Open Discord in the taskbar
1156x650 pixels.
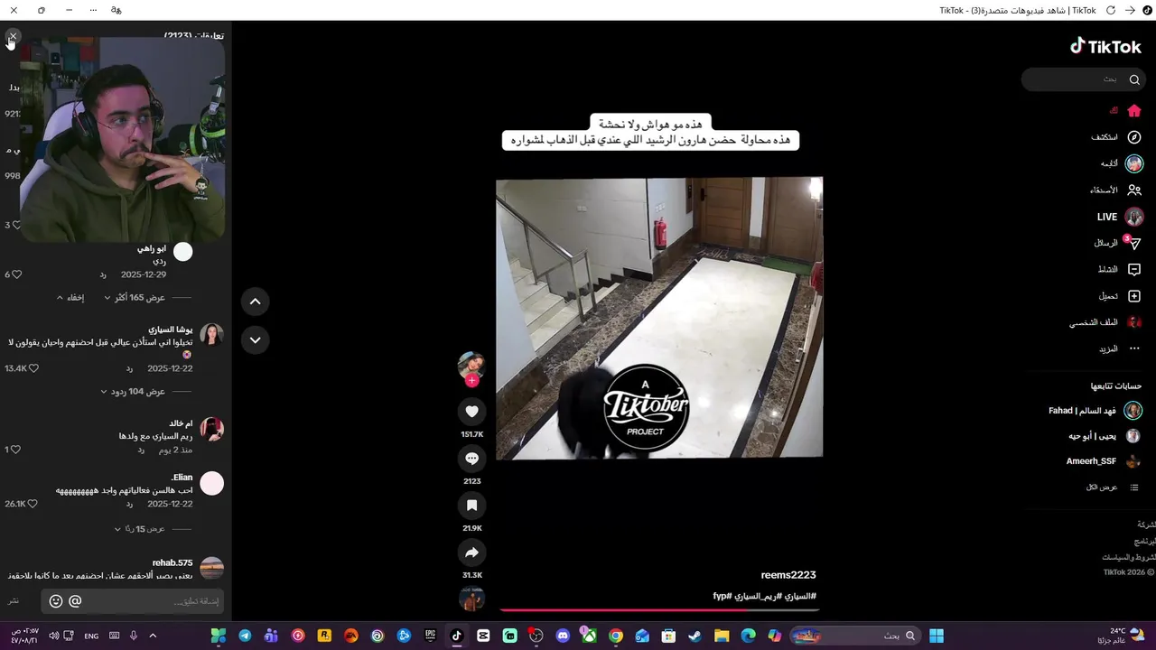pos(564,636)
